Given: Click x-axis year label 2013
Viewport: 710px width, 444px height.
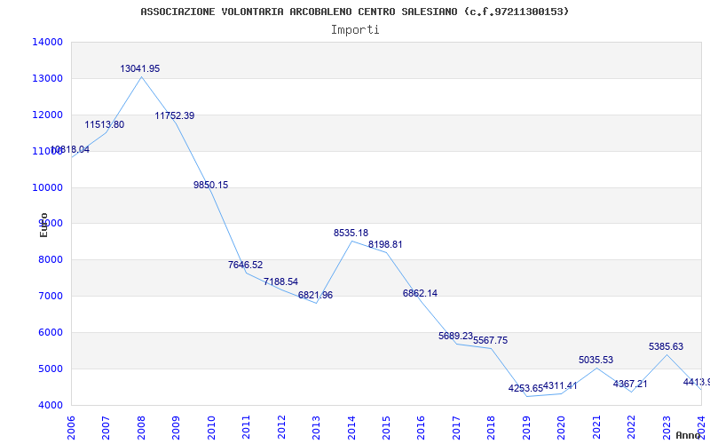Looking at the screenshot, I should pyautogui.click(x=316, y=426).
